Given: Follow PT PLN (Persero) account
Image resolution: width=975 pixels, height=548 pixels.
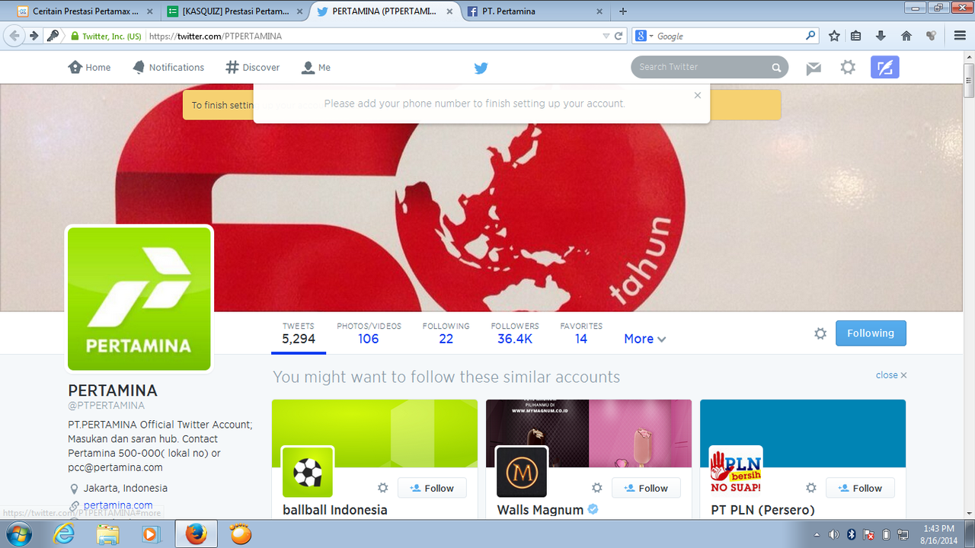Looking at the screenshot, I should click(860, 488).
